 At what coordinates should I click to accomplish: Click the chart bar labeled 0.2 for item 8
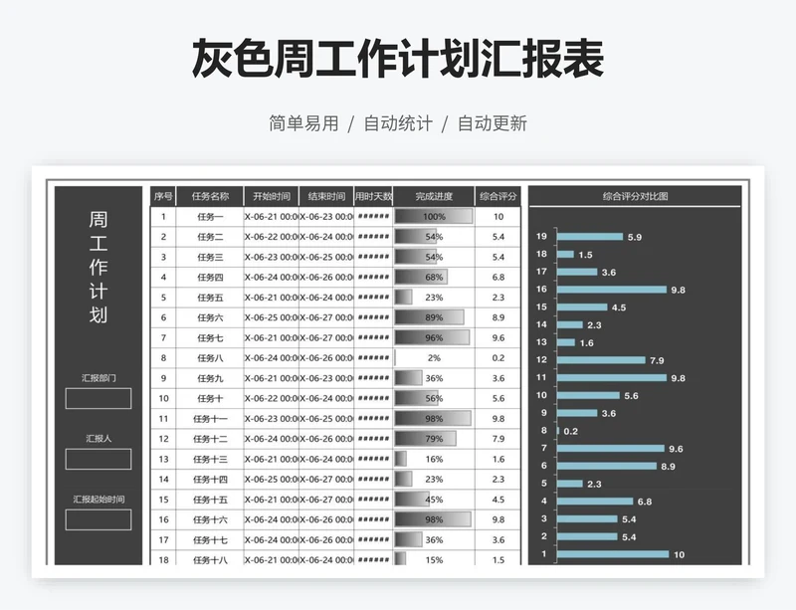(x=558, y=431)
